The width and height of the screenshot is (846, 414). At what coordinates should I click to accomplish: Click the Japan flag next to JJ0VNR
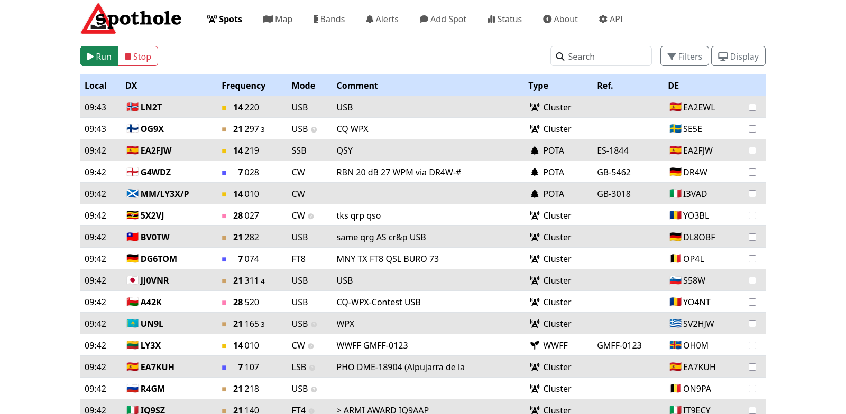pyautogui.click(x=132, y=280)
